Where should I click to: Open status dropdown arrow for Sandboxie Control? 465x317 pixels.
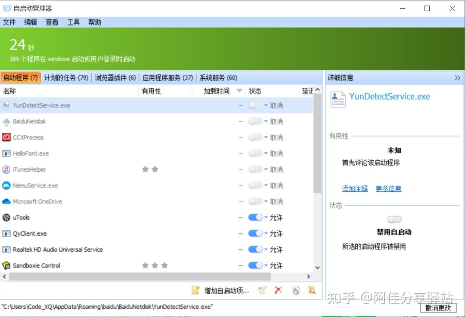click(x=266, y=265)
